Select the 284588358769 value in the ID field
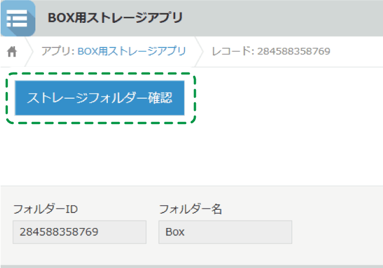The width and height of the screenshot is (383, 268). click(x=59, y=232)
